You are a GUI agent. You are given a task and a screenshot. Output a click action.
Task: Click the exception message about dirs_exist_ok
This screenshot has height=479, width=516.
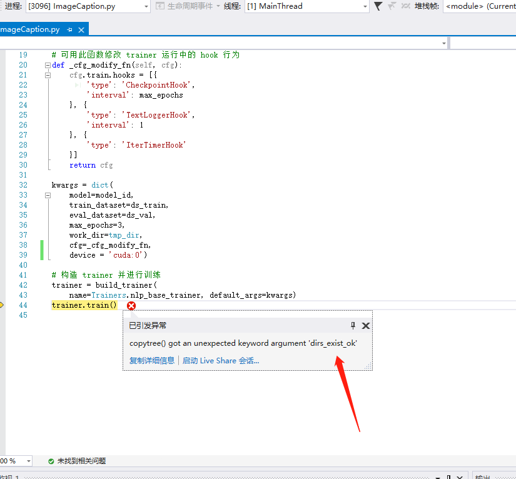(243, 343)
